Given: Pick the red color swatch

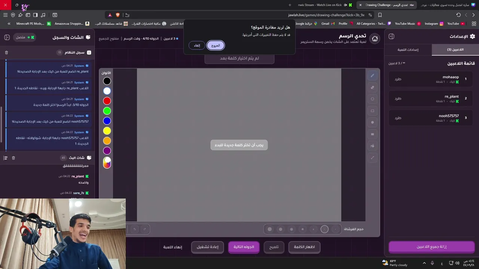Looking at the screenshot, I should (107, 101).
